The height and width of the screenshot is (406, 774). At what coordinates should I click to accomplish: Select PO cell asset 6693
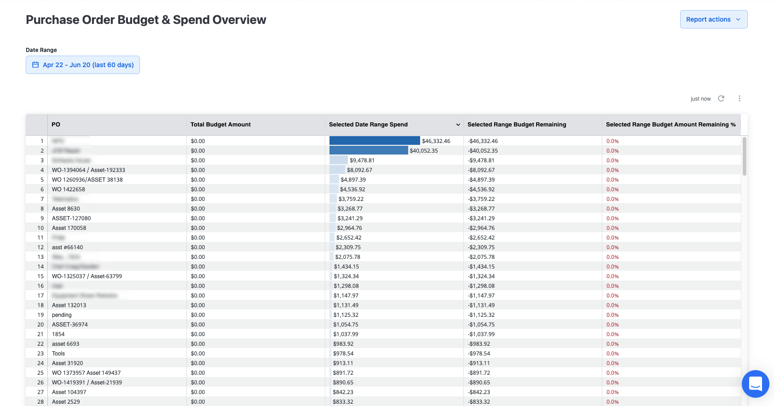[66, 344]
